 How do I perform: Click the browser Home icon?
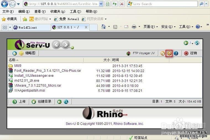tap(104, 27)
